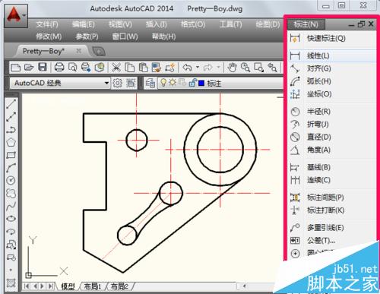This screenshot has height=294, width=380.
Task: Choose 角度(A) angular dimension
Action: [332, 150]
